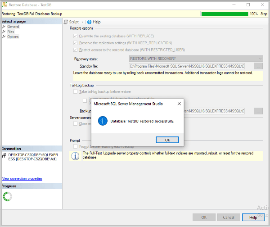Select Files page wrench icon
The width and height of the screenshot is (270, 227).
[x=4, y=32]
